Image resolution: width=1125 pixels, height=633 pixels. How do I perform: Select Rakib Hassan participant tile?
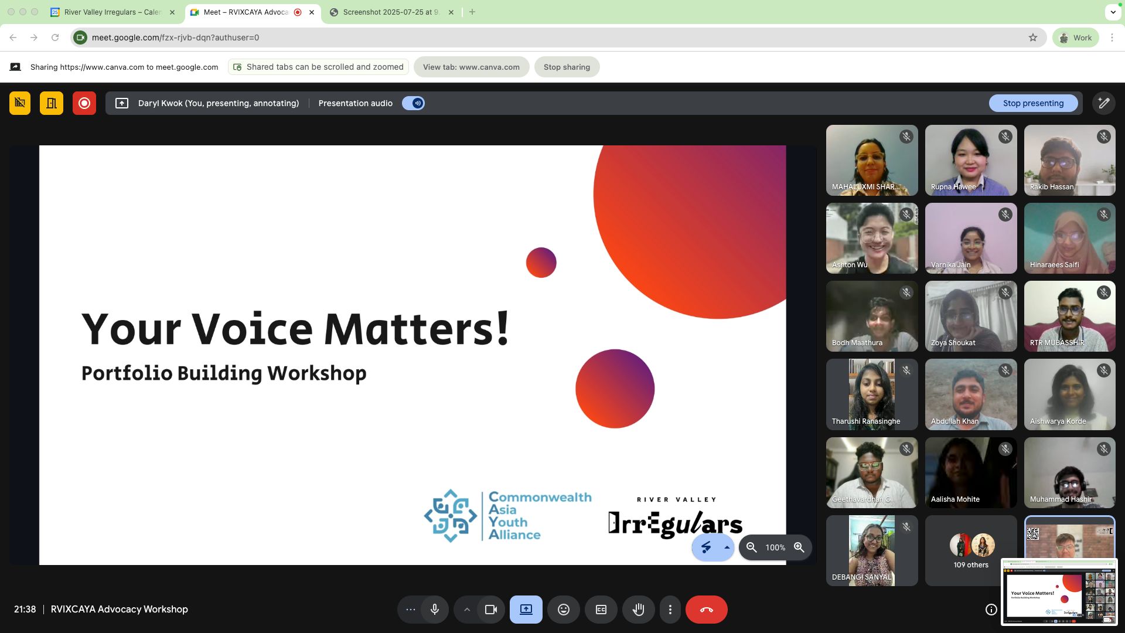pos(1070,160)
